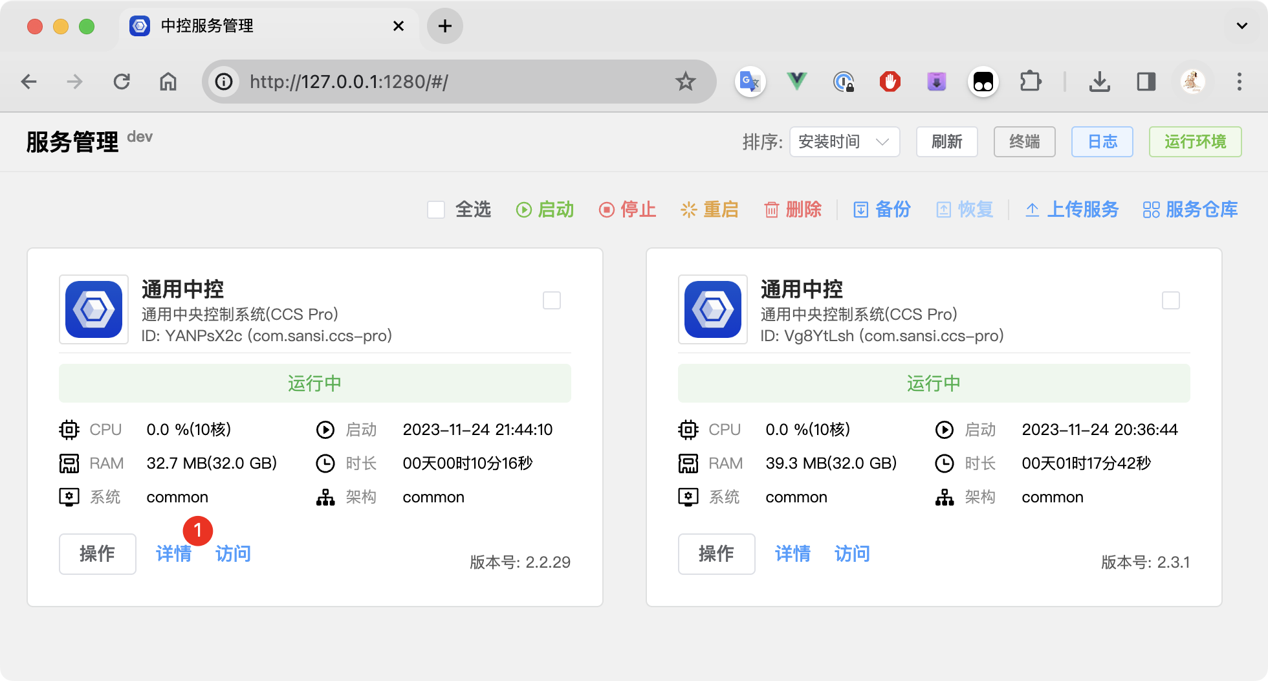
Task: Click the 恢复 restore action
Action: pos(964,210)
